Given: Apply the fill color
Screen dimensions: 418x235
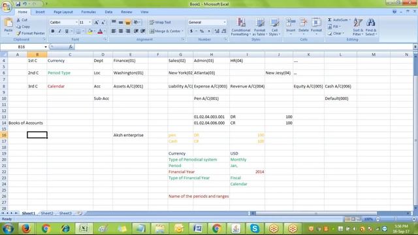Looking at the screenshot, I should tap(90, 31).
